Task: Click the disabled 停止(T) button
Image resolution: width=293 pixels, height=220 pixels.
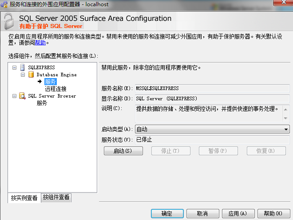Action: pyautogui.click(x=171, y=151)
